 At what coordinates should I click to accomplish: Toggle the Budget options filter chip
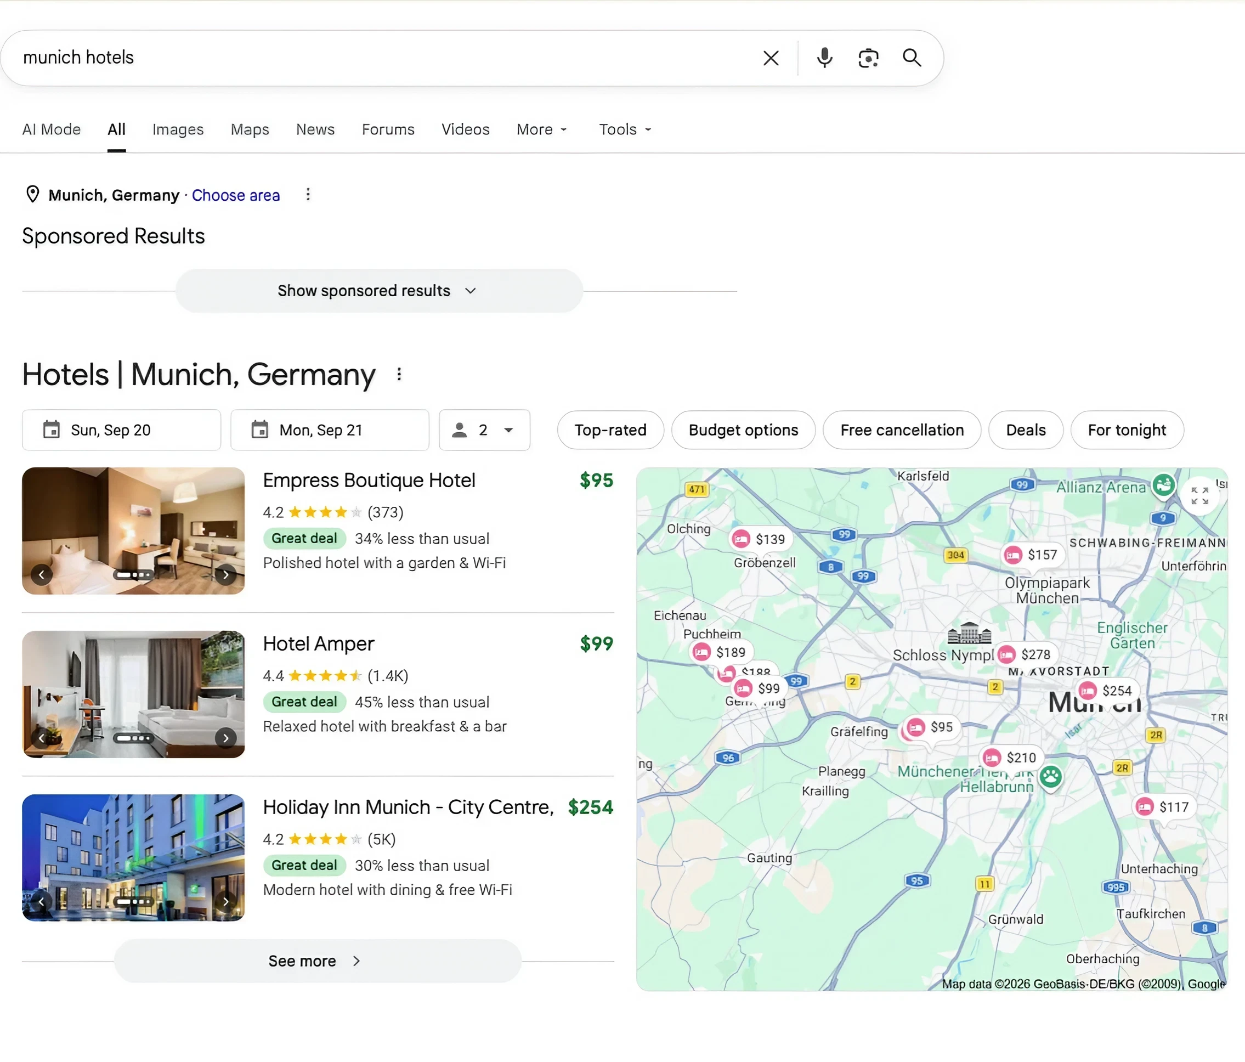743,430
